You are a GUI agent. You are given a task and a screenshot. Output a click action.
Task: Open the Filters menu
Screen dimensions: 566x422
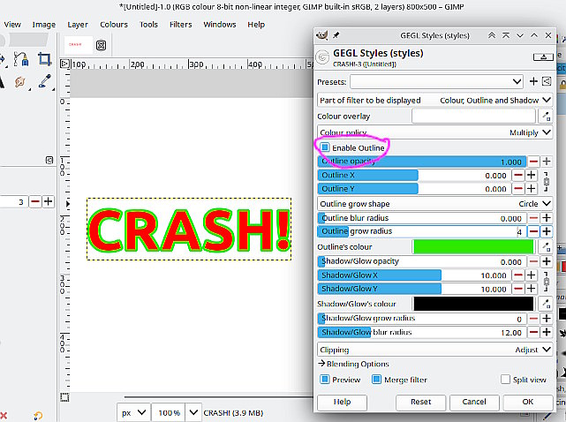tap(180, 25)
